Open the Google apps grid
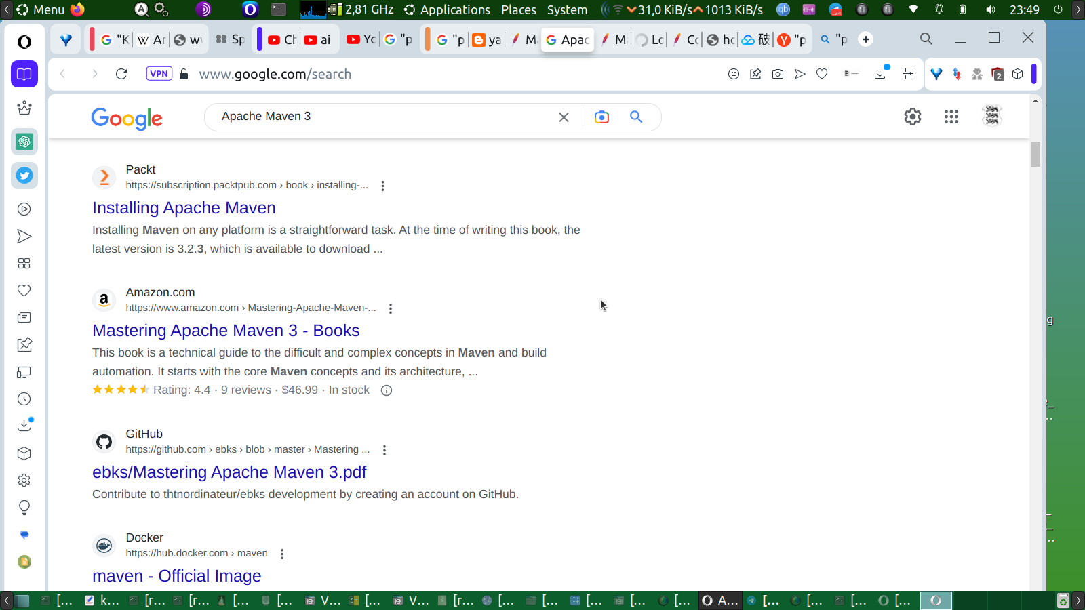The height and width of the screenshot is (610, 1085). pyautogui.click(x=951, y=117)
